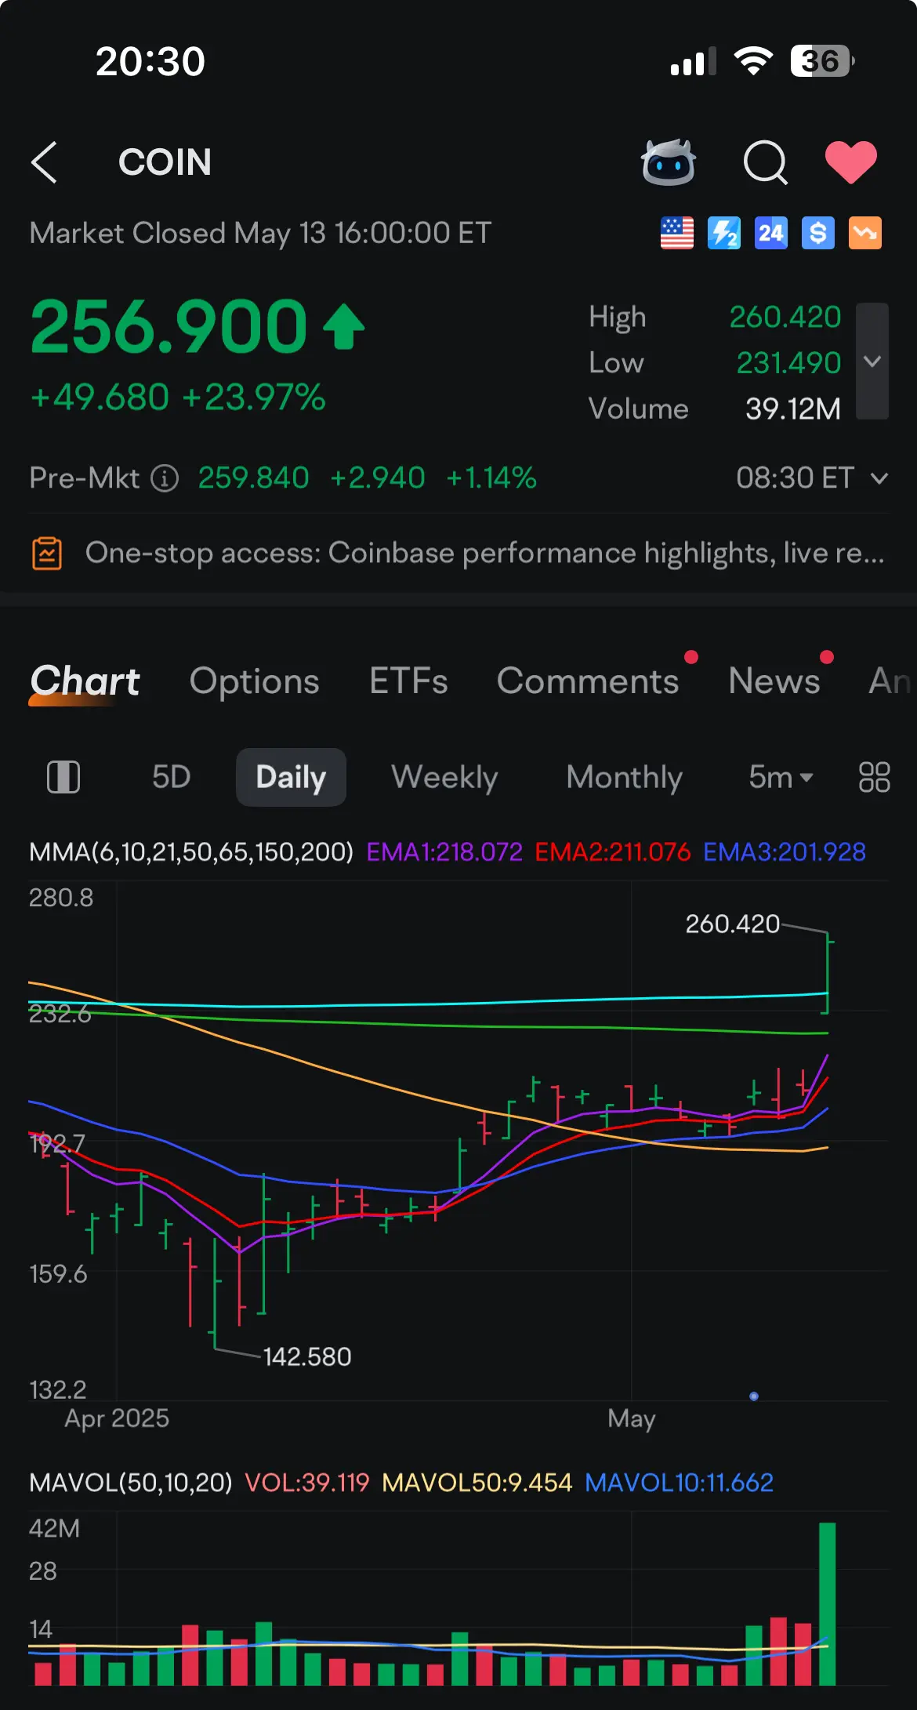The image size is (917, 1710).
Task: Tap the blue 24-hour trading icon
Action: (x=771, y=233)
